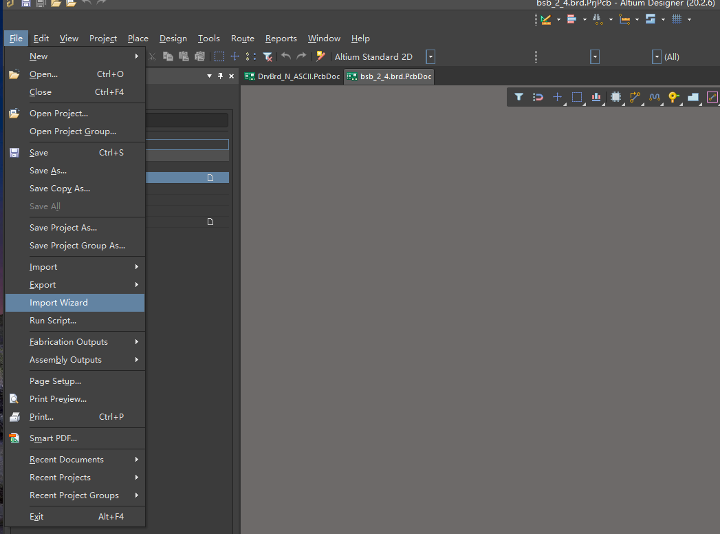720x534 pixels.
Task: Click the Snap magnet icon on active bar
Action: tap(538, 97)
